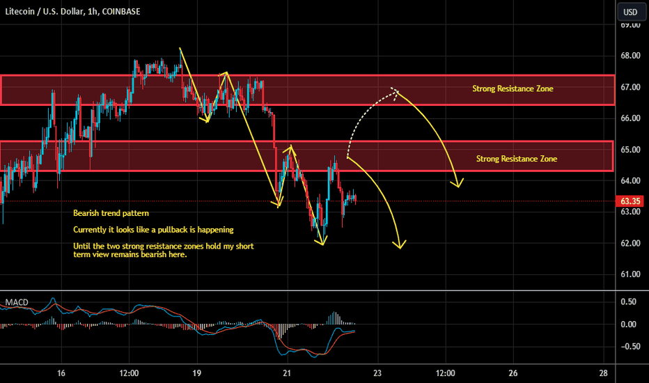Select the 'Bearish trend pattern' text note

coord(111,213)
